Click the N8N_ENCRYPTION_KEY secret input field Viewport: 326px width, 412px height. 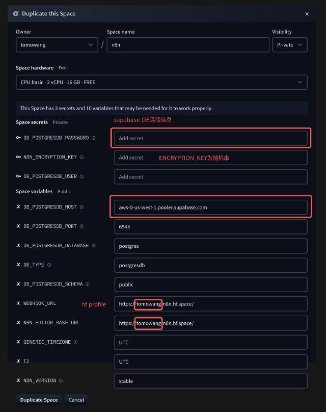tap(210, 158)
